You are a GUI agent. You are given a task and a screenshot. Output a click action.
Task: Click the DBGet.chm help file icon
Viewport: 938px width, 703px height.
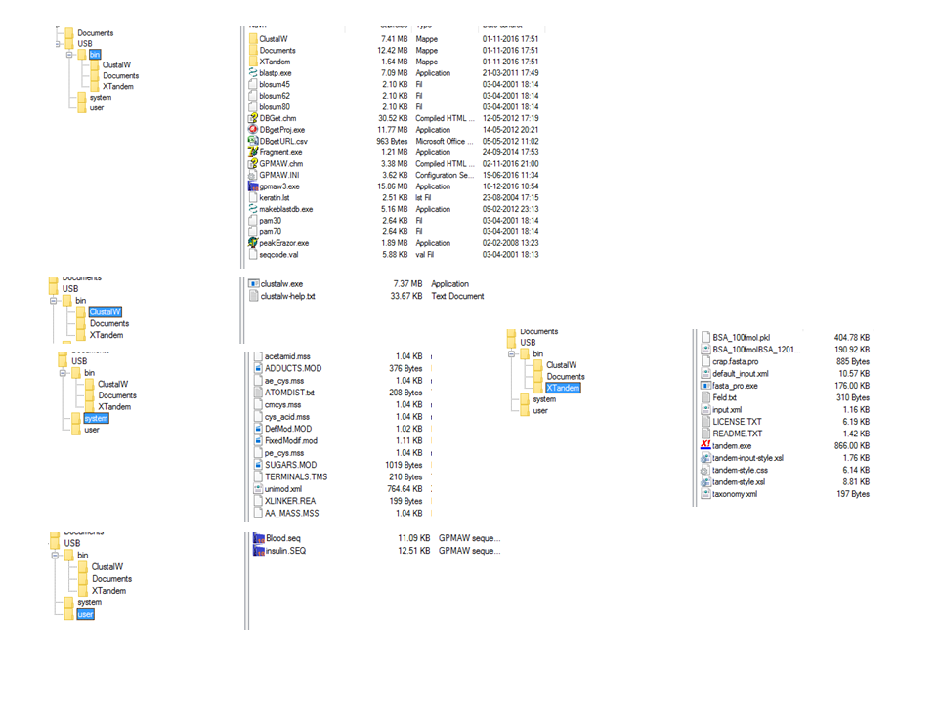click(x=253, y=118)
